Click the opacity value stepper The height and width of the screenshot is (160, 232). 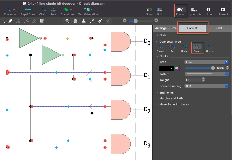click(x=227, y=68)
